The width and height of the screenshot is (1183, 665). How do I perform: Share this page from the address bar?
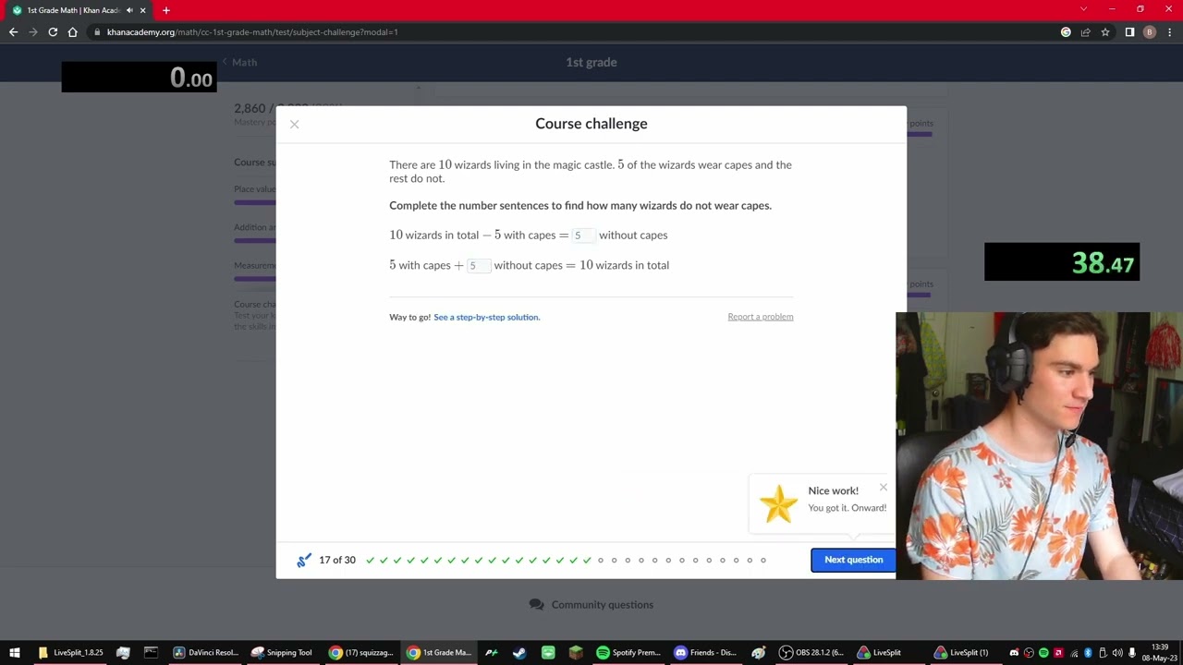[x=1086, y=32]
